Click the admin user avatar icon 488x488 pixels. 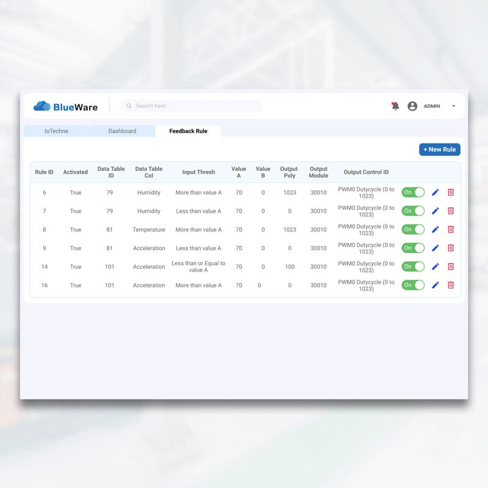[x=412, y=106]
